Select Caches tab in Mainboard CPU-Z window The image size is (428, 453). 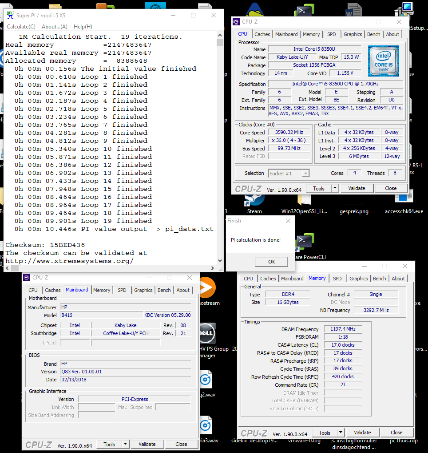click(53, 290)
